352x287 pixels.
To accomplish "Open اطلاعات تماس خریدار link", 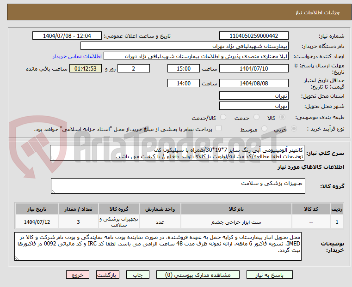I will tap(77, 56).
